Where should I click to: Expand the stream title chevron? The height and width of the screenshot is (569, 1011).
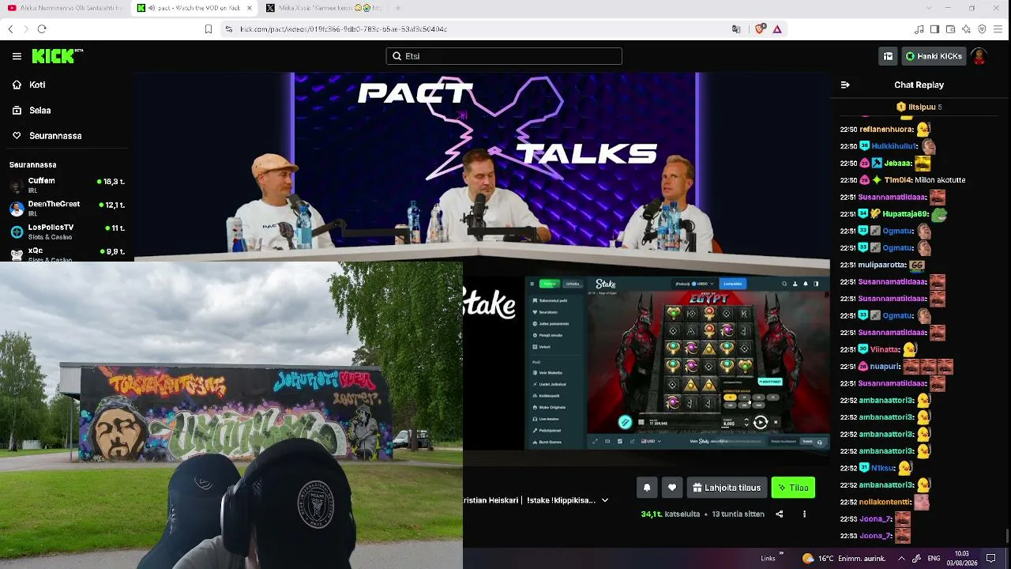(x=605, y=500)
